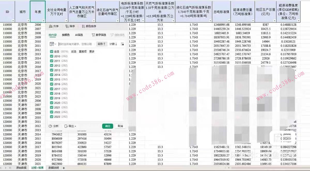Select cell with value 87899
This screenshot has width=310, height=171.
point(107,164)
